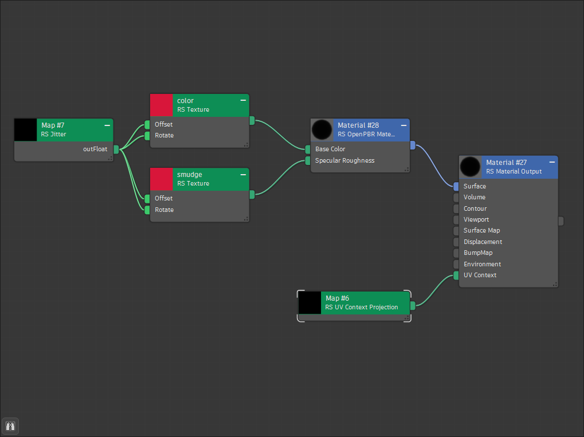Click the Displacement input socket

[456, 242]
